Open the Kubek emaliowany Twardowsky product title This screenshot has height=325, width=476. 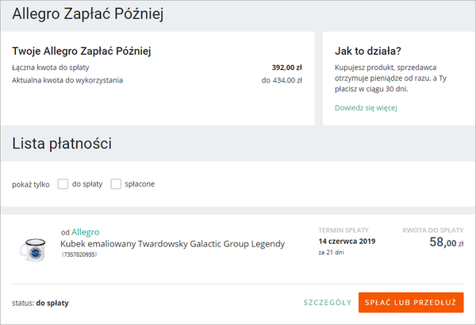tap(172, 243)
